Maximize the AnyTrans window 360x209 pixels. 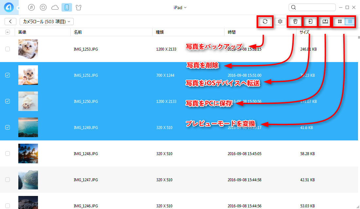click(x=347, y=7)
